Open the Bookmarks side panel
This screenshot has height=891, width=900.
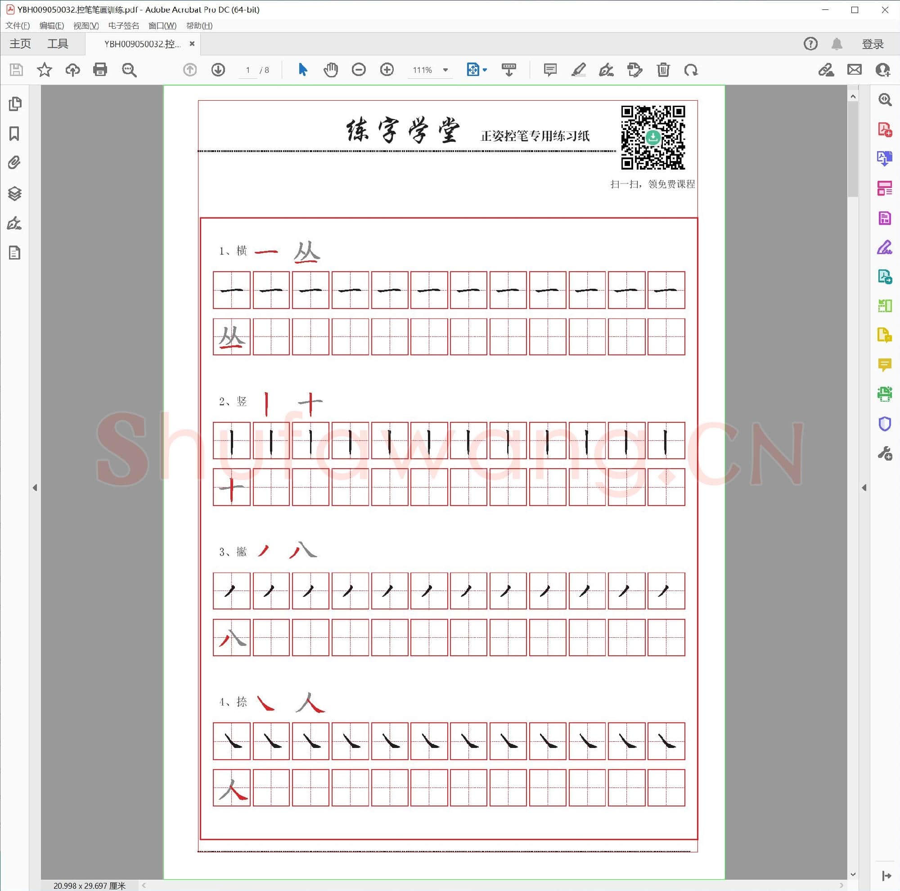(14, 134)
